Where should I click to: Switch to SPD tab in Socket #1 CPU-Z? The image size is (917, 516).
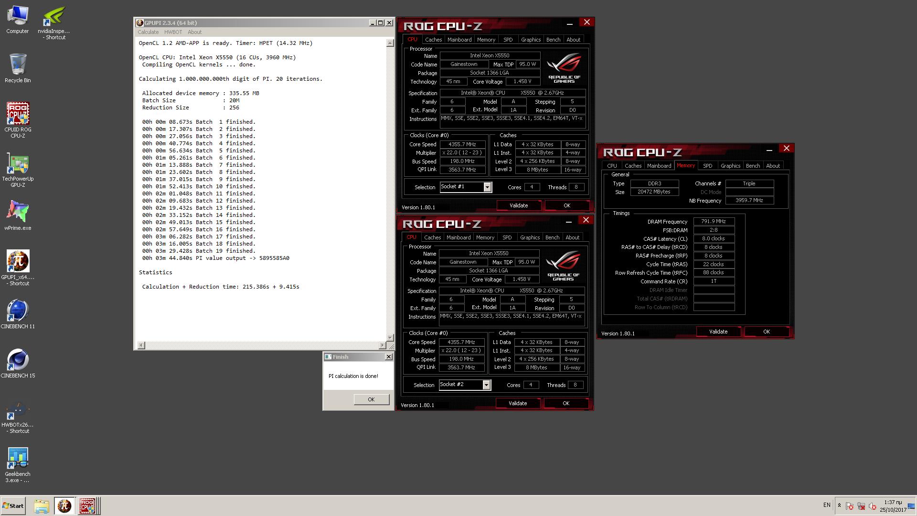[508, 40]
